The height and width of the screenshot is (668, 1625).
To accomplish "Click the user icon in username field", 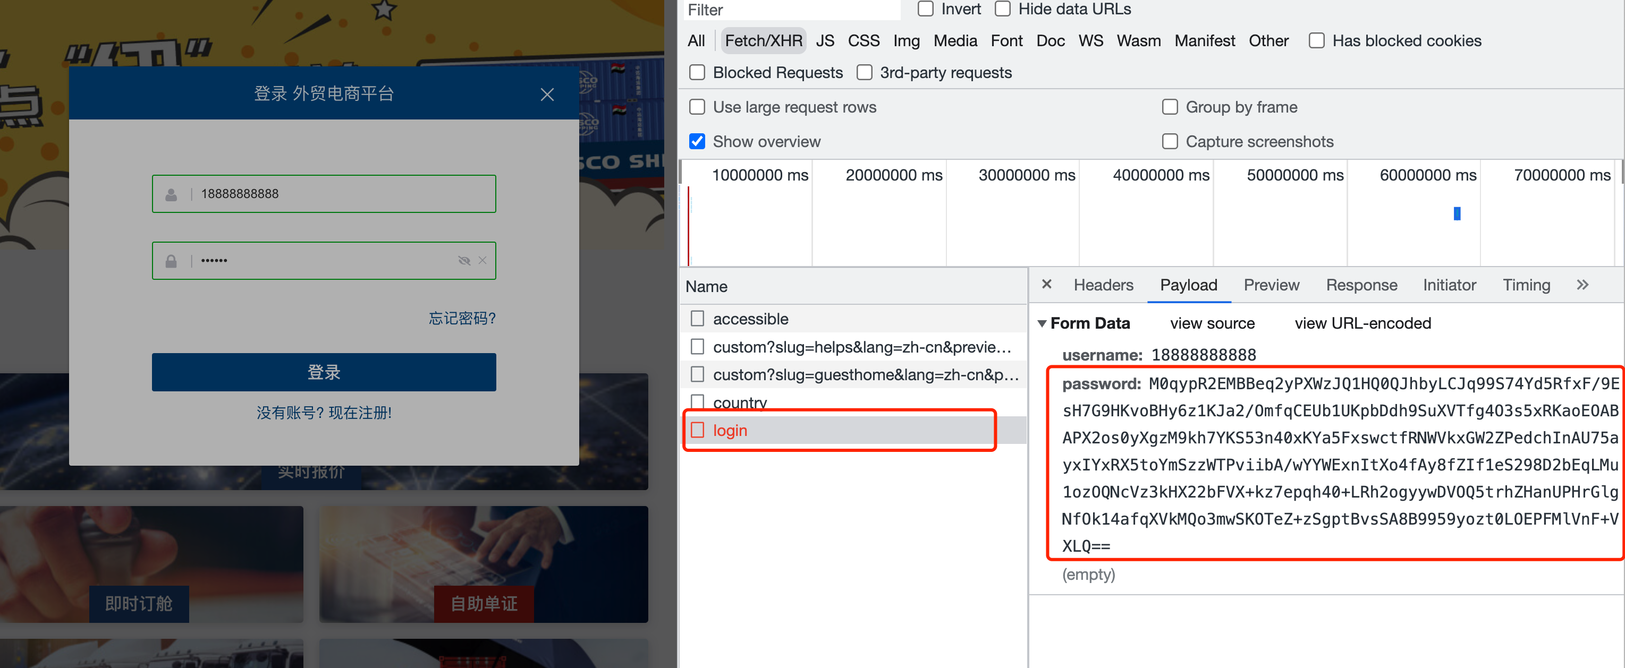I will coord(171,195).
